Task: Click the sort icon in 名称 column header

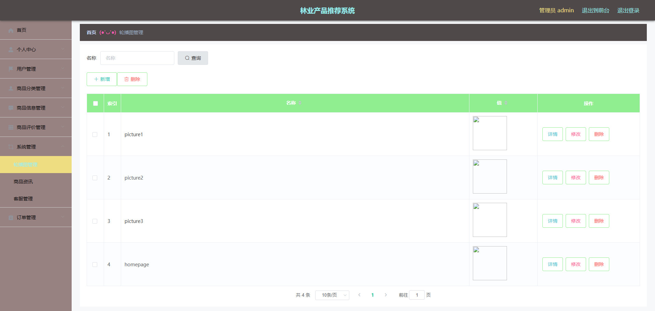Action: (300, 103)
